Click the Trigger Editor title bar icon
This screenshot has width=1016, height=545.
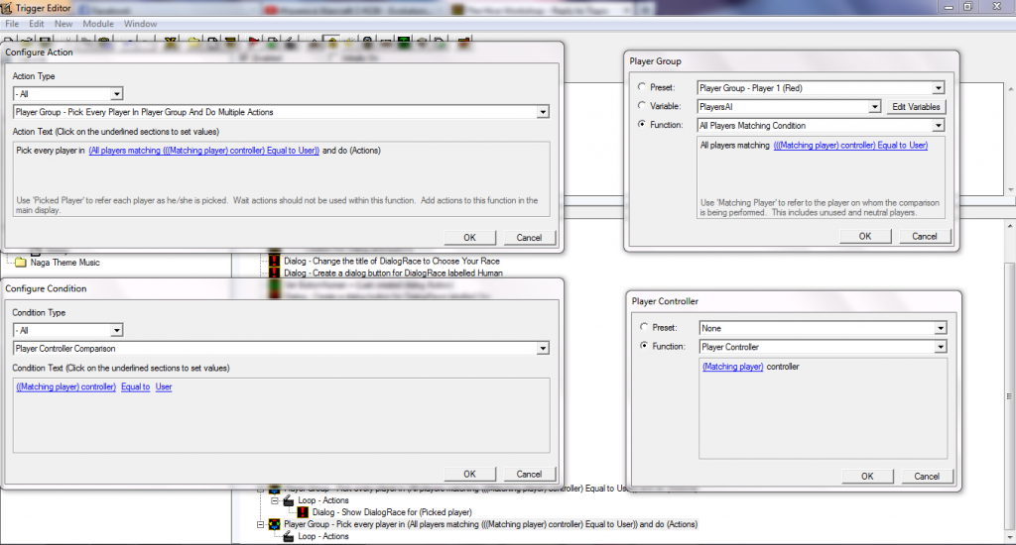tap(7, 8)
